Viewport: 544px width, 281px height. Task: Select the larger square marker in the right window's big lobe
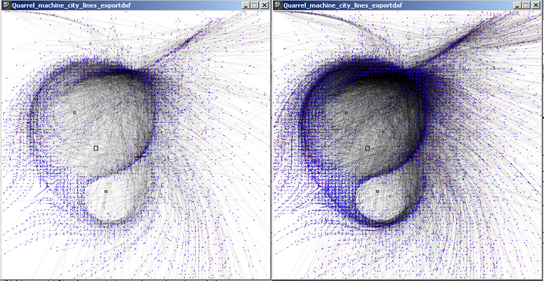tap(367, 148)
